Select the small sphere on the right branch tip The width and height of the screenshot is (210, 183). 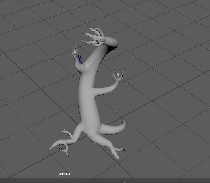[118, 75]
